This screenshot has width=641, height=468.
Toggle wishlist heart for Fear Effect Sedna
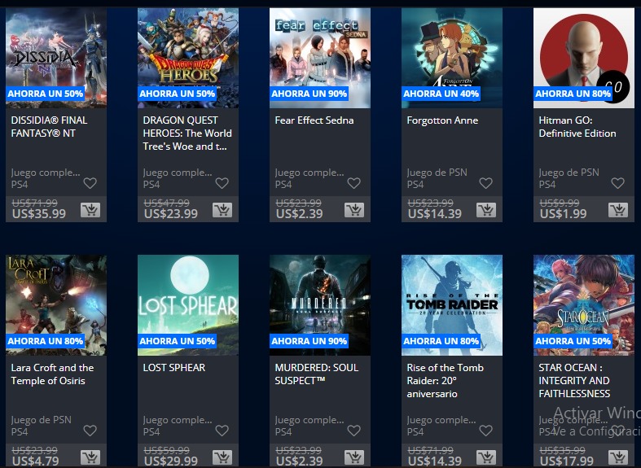tap(353, 183)
